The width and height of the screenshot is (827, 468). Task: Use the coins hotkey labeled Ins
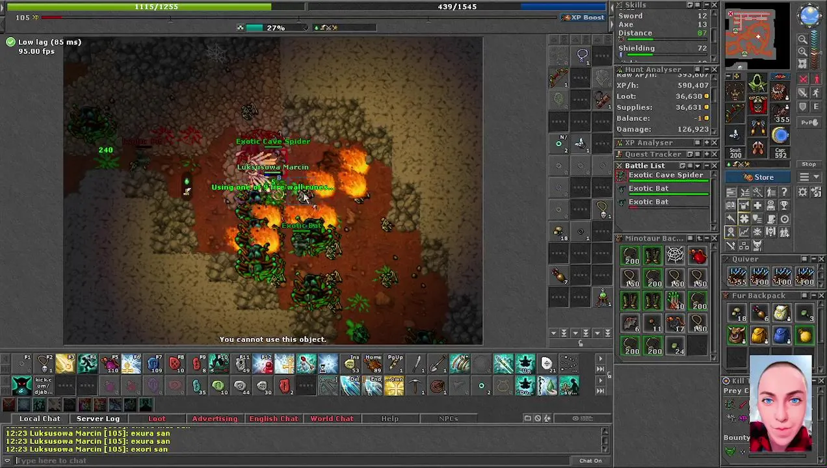(351, 364)
